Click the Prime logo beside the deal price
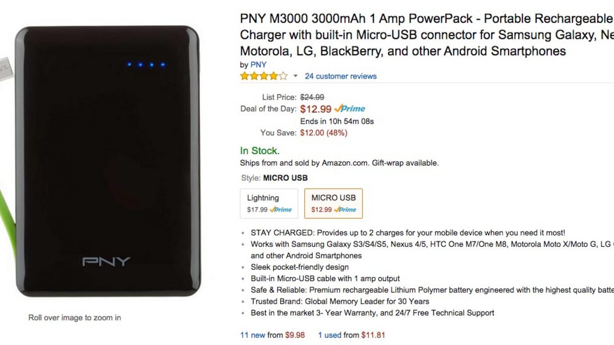The height and width of the screenshot is (345, 614). tap(350, 109)
